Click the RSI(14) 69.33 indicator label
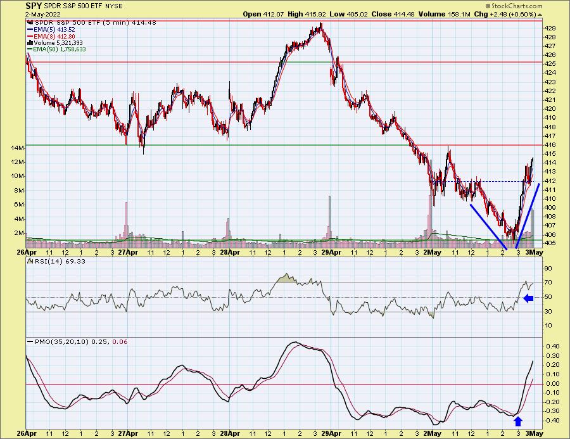Viewport: 570px width, 439px height. pyautogui.click(x=60, y=261)
